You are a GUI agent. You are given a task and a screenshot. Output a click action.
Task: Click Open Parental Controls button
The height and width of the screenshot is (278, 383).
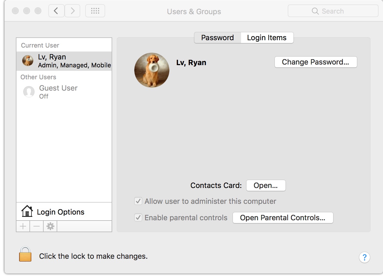click(x=283, y=218)
